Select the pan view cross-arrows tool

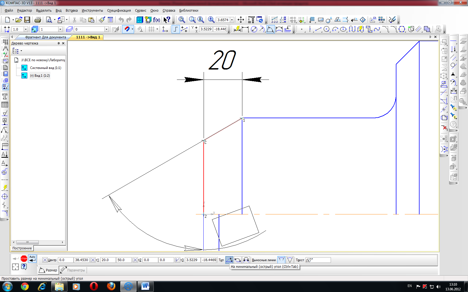click(x=241, y=20)
